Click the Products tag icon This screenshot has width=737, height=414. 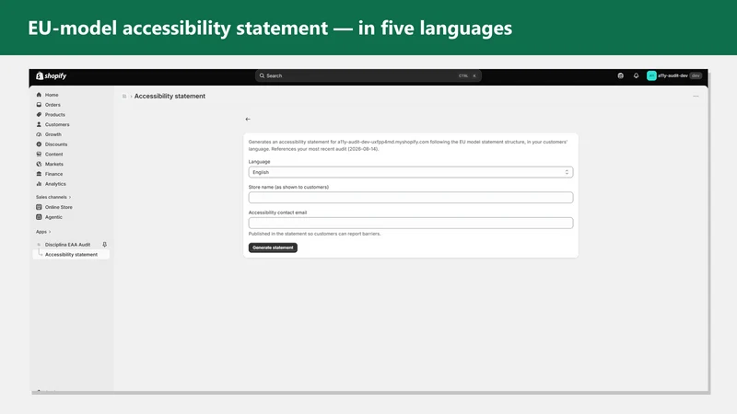click(39, 114)
